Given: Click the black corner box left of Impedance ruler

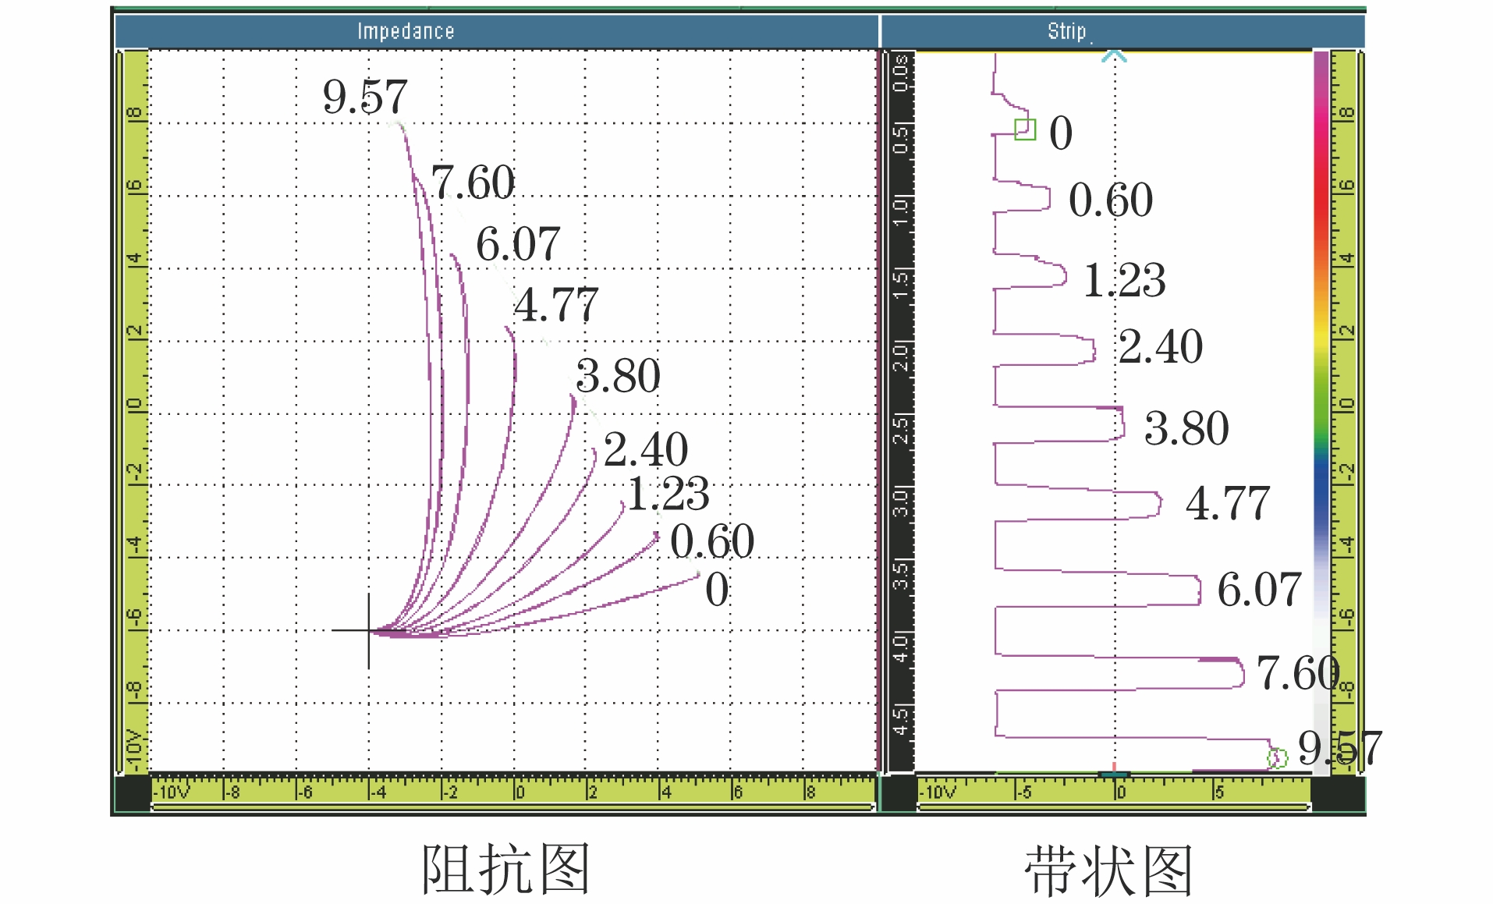Looking at the screenshot, I should pos(132,793).
